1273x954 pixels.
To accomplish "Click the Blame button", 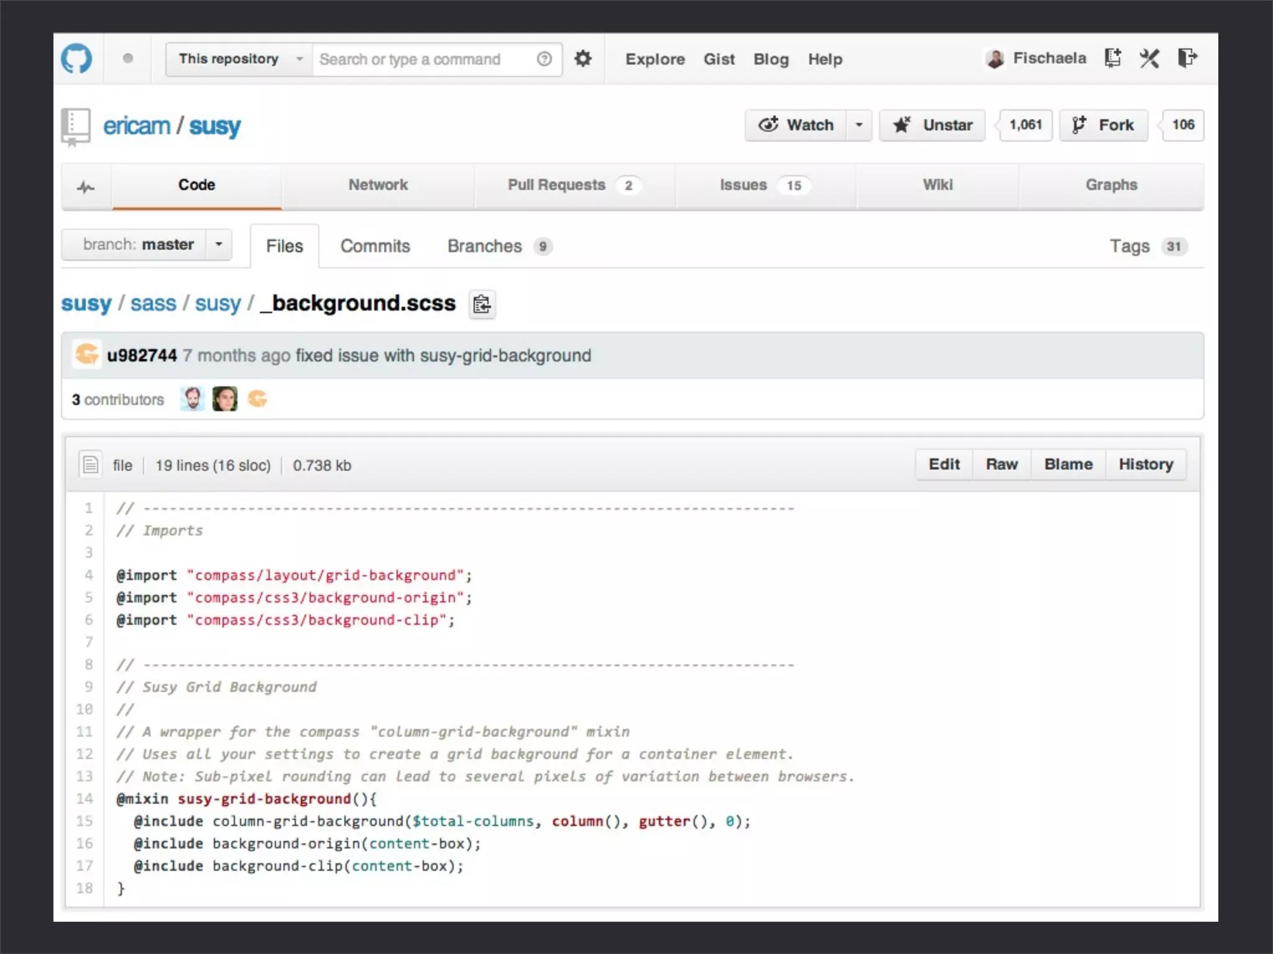I will click(1068, 465).
